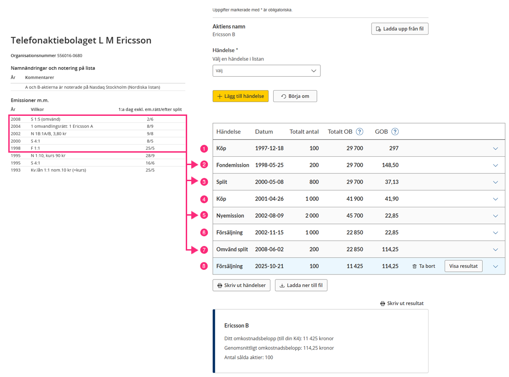Expand the Fondemission row details
This screenshot has width=509, height=377.
click(495, 166)
